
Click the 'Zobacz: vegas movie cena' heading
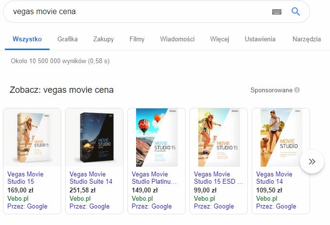point(62,90)
